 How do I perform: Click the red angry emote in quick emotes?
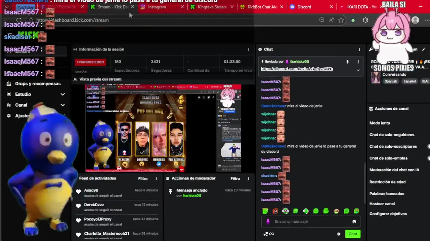click(275, 211)
